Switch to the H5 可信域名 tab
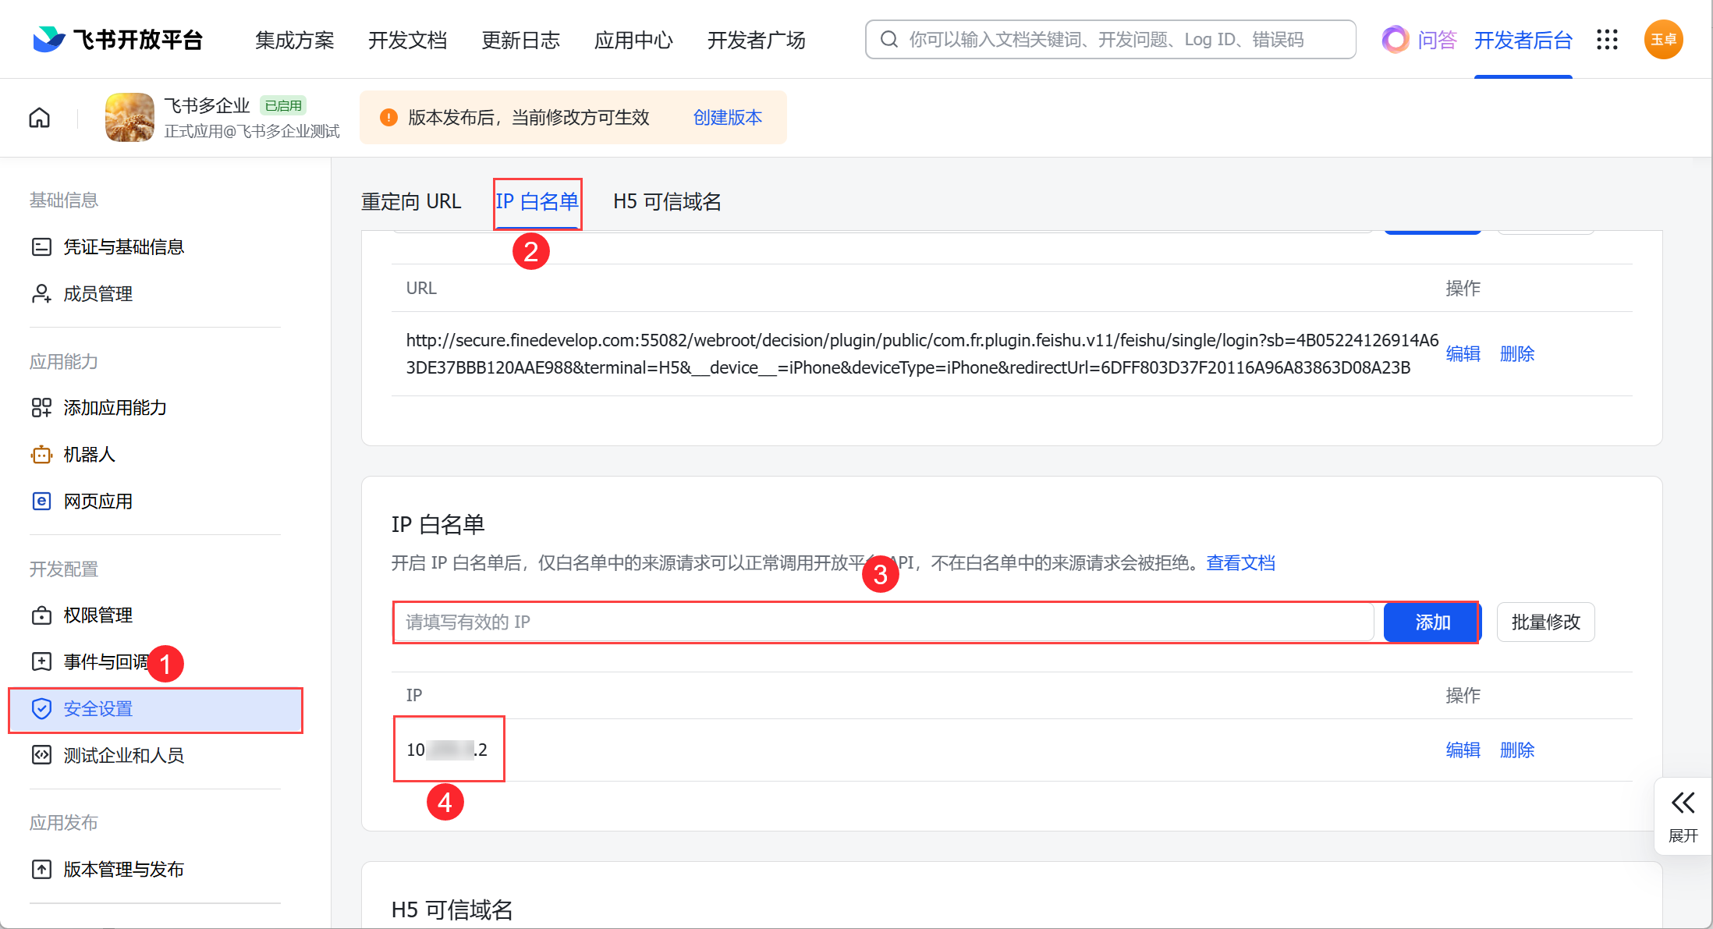 coord(667,202)
